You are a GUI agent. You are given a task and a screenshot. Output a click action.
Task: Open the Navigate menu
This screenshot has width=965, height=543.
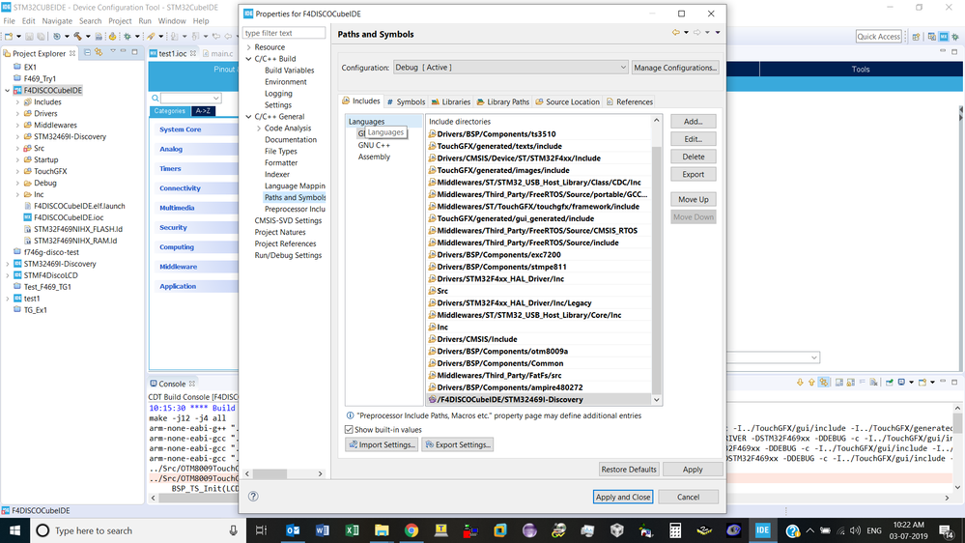point(57,21)
